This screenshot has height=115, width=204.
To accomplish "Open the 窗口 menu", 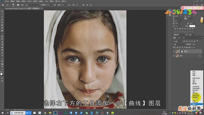I will pyautogui.click(x=58, y=1).
